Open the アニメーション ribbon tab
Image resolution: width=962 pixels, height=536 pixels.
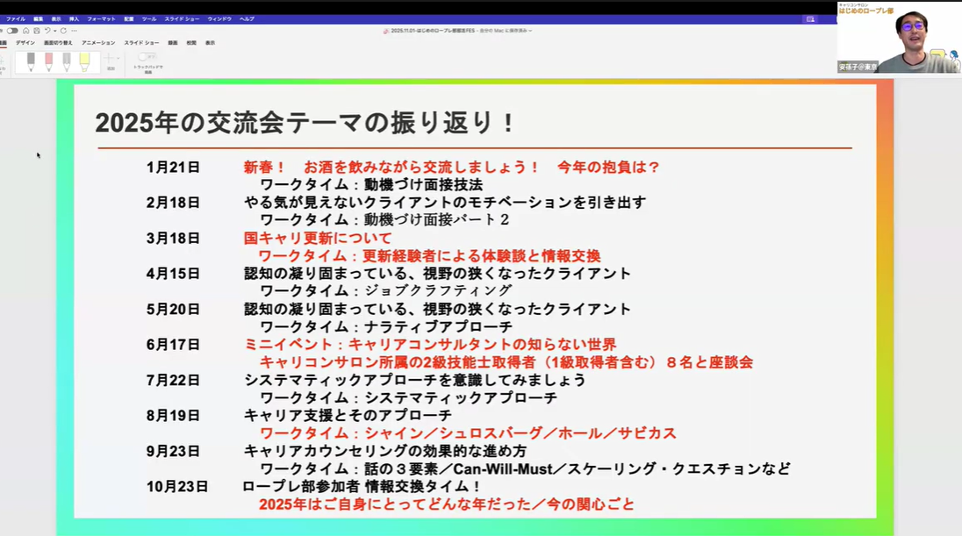click(98, 42)
